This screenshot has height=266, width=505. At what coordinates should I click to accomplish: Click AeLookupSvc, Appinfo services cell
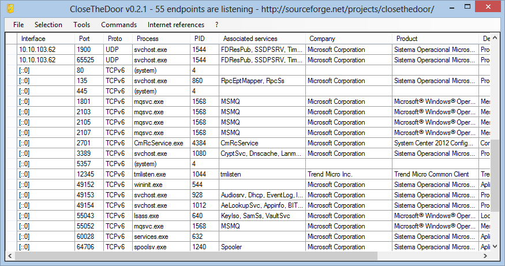pyautogui.click(x=262, y=205)
